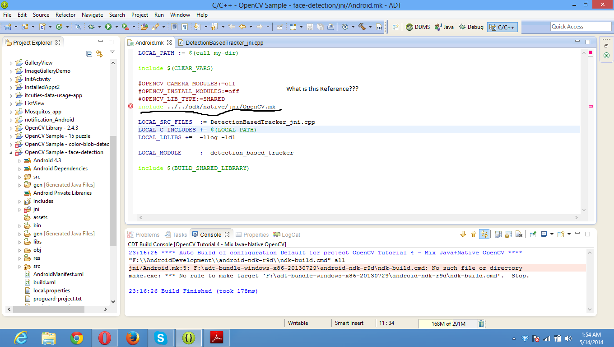Click the Skip All Breakpoints icon
This screenshot has width=614, height=347.
click(78, 27)
